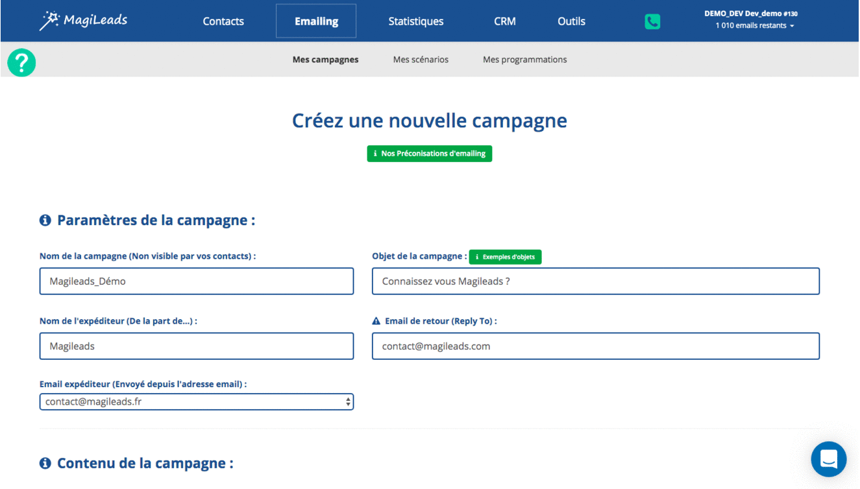Switch to Mes scénarios tab
The width and height of the screenshot is (860, 489).
[421, 60]
